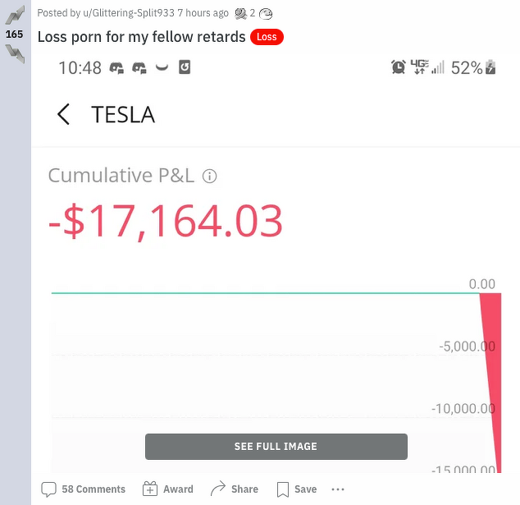520x505 pixels.
Task: Click the second award badge beside timestamp
Action: point(266,13)
